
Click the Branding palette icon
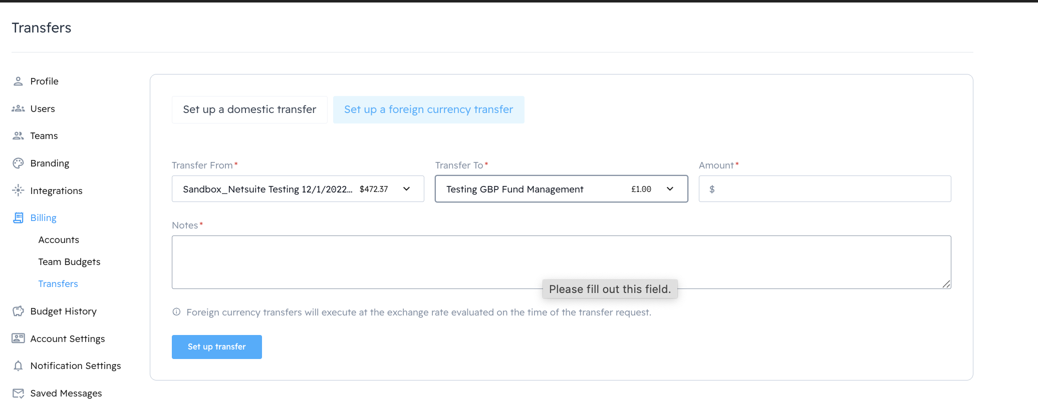tap(18, 163)
